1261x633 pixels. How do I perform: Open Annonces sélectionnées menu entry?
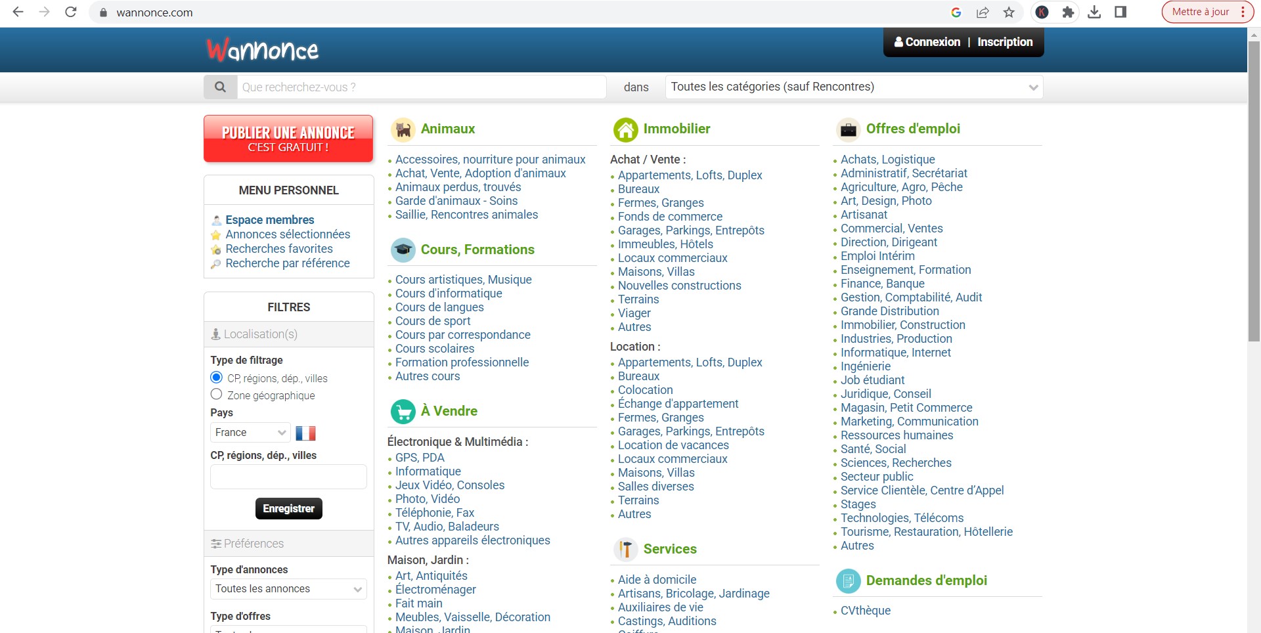point(288,234)
